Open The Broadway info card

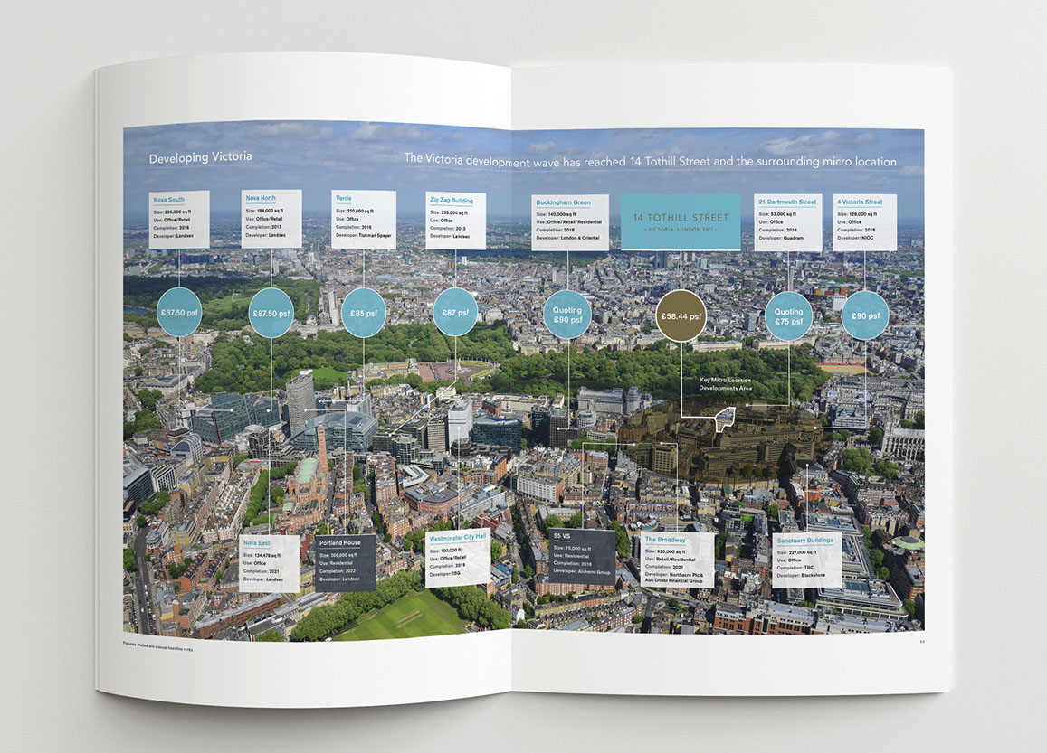(677, 560)
